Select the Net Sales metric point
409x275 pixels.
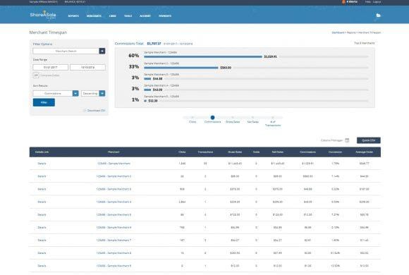click(252, 118)
